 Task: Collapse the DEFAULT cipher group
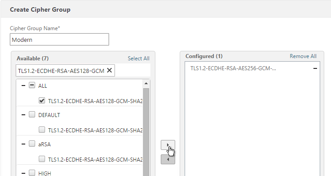[23, 115]
